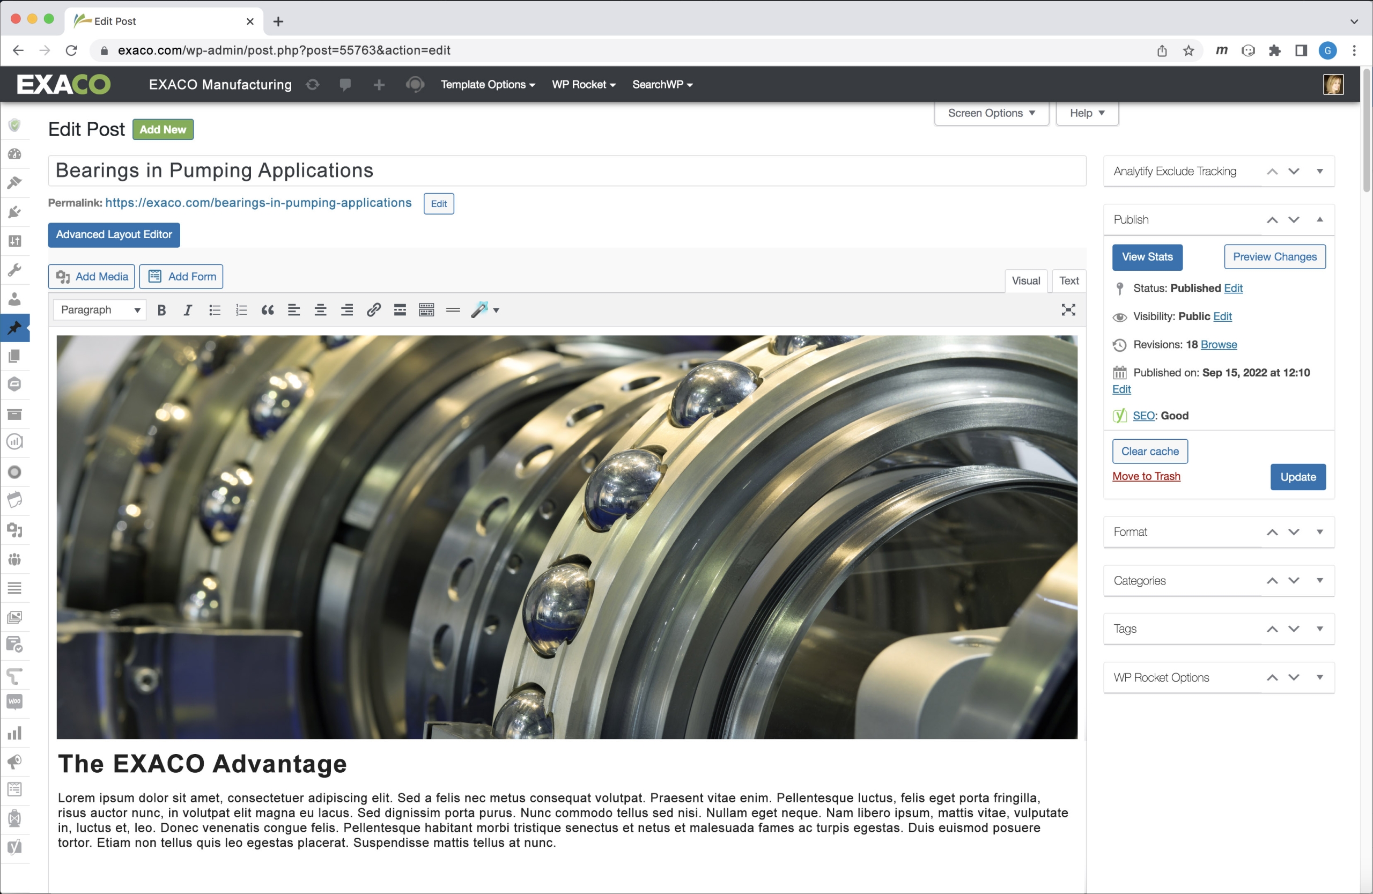
Task: Apply italic formatting in the toolbar
Action: [x=188, y=311]
